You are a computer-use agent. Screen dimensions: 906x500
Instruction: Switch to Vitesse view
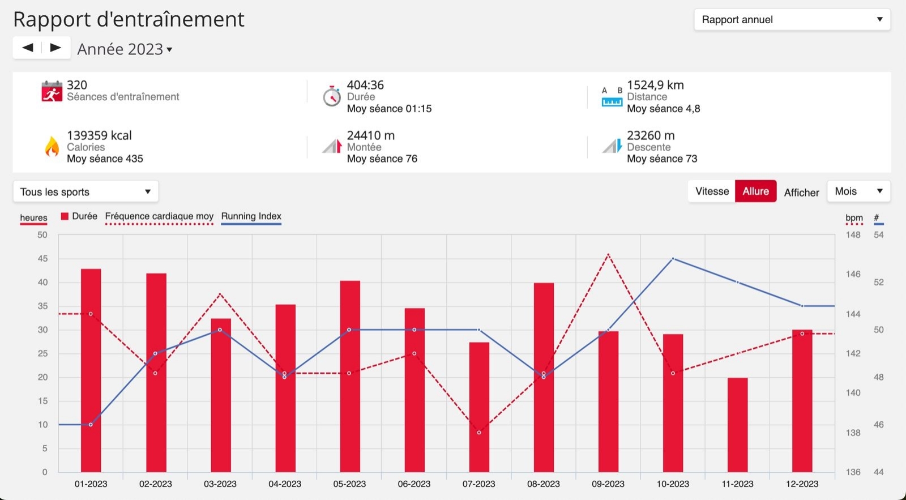pos(712,191)
